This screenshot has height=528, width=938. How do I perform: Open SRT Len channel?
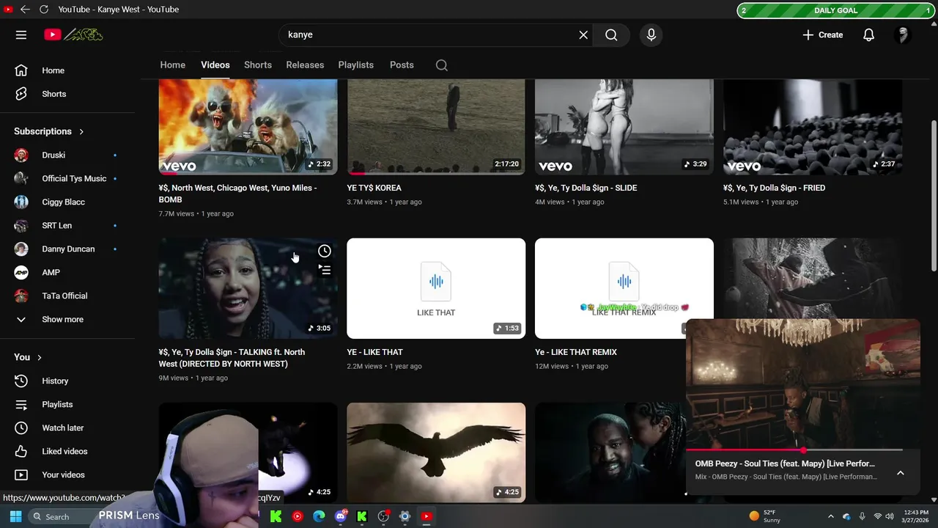click(x=67, y=225)
